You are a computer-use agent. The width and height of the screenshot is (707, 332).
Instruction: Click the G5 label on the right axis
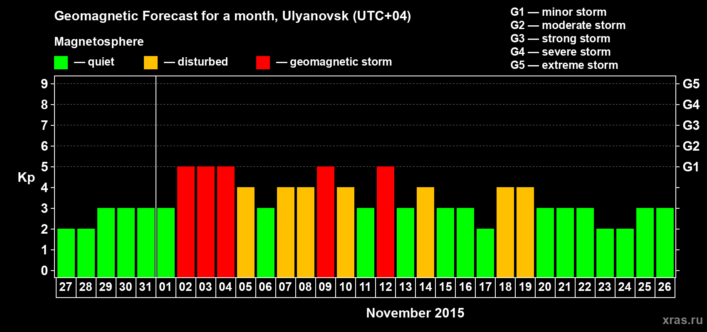tap(691, 84)
